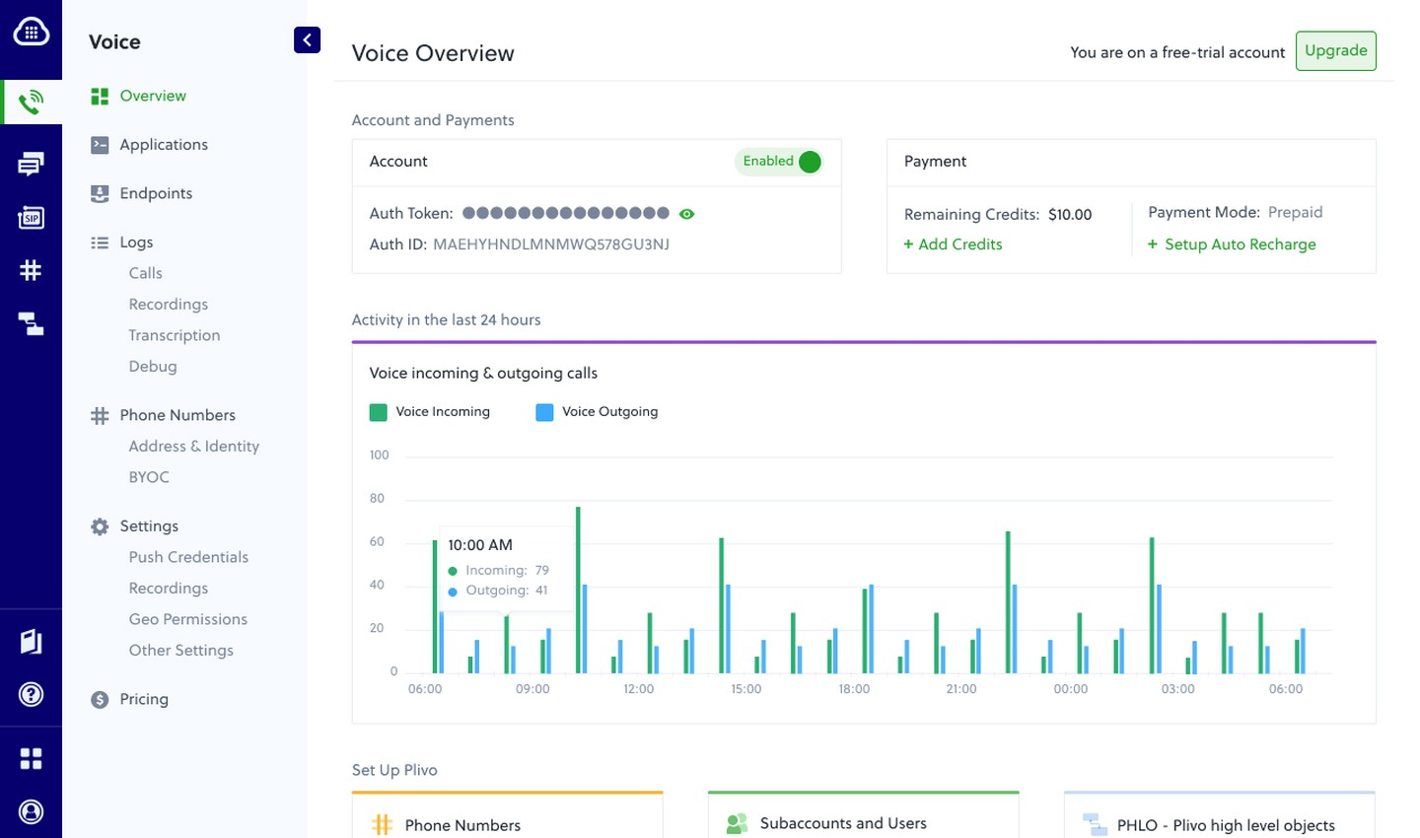Open Settings section in sidebar
Screen dimensions: 1420x838
click(x=149, y=526)
